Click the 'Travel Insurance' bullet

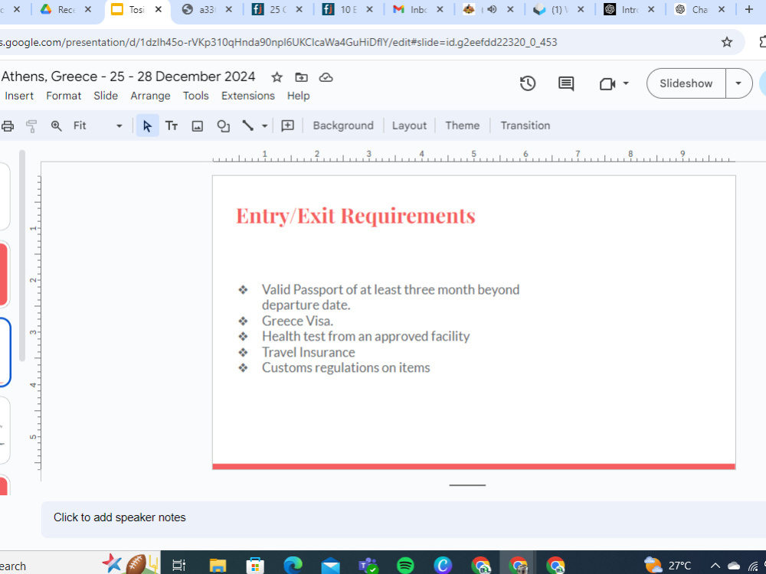308,352
